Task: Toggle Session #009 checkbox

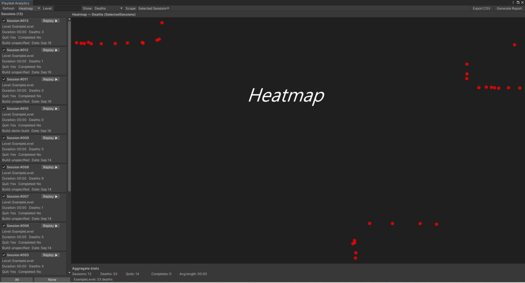Action: pyautogui.click(x=4, y=138)
